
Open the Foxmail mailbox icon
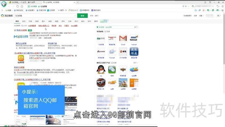click(x=112, y=51)
